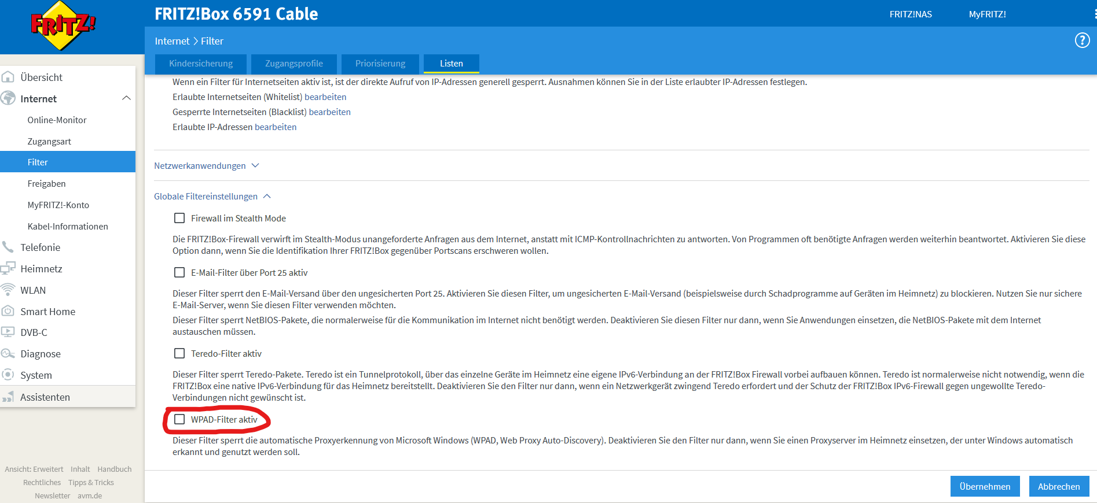1097x503 pixels.
Task: Select the Listen tab
Action: coord(452,64)
